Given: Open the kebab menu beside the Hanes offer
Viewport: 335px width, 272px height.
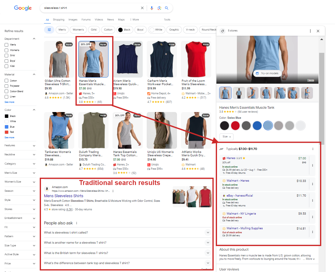Looking at the screenshot, I should [312, 166].
